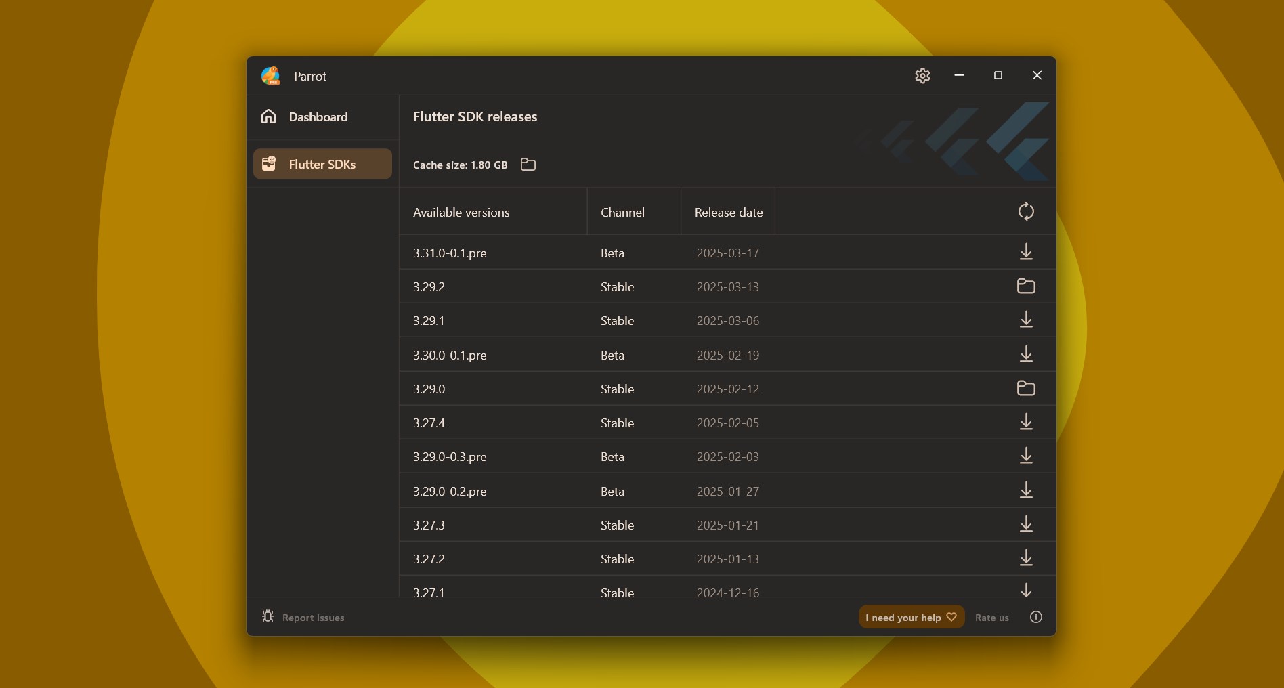Screen dimensions: 1284x688
Task: Click the bug icon beside Report Issues
Action: click(x=268, y=616)
